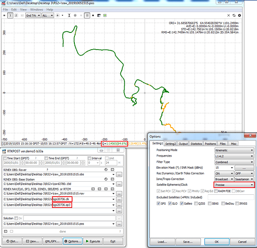
Task: Click the reload arrows icon in plot toolbar
Action: pos(234,15)
